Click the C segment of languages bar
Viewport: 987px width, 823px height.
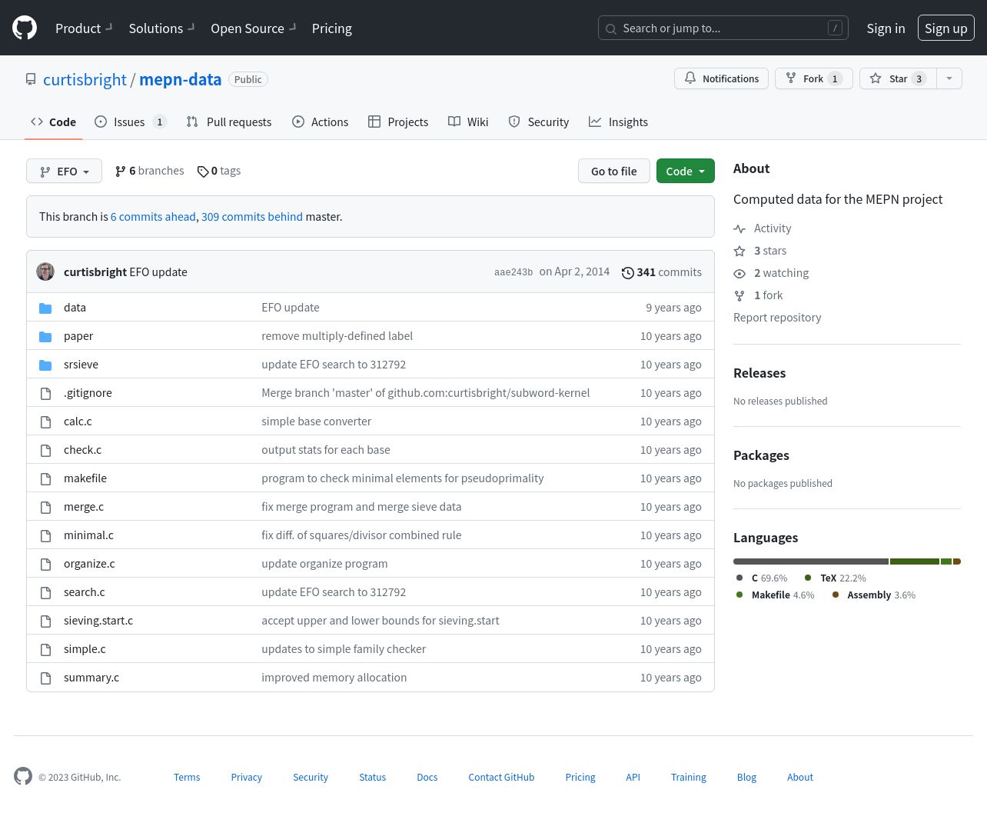(x=811, y=561)
